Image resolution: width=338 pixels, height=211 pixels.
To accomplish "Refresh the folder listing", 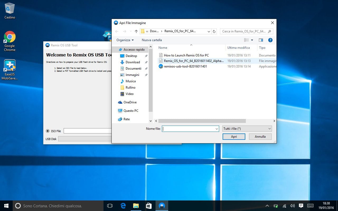I will point(214,31).
